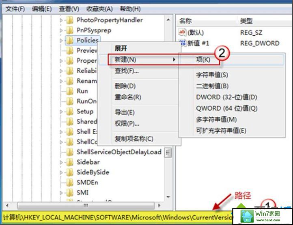This screenshot has width=293, height=225.
Task: Click the (默认) string value icon
Action: click(182, 32)
